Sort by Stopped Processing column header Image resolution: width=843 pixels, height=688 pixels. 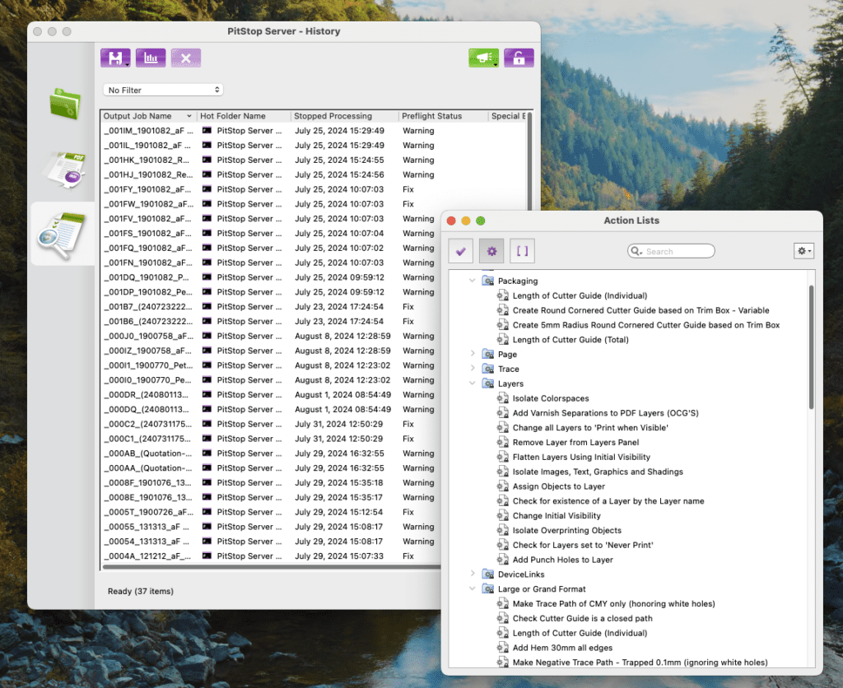(345, 116)
